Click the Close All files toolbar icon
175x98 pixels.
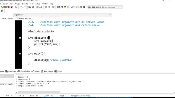[x=12, y=7]
